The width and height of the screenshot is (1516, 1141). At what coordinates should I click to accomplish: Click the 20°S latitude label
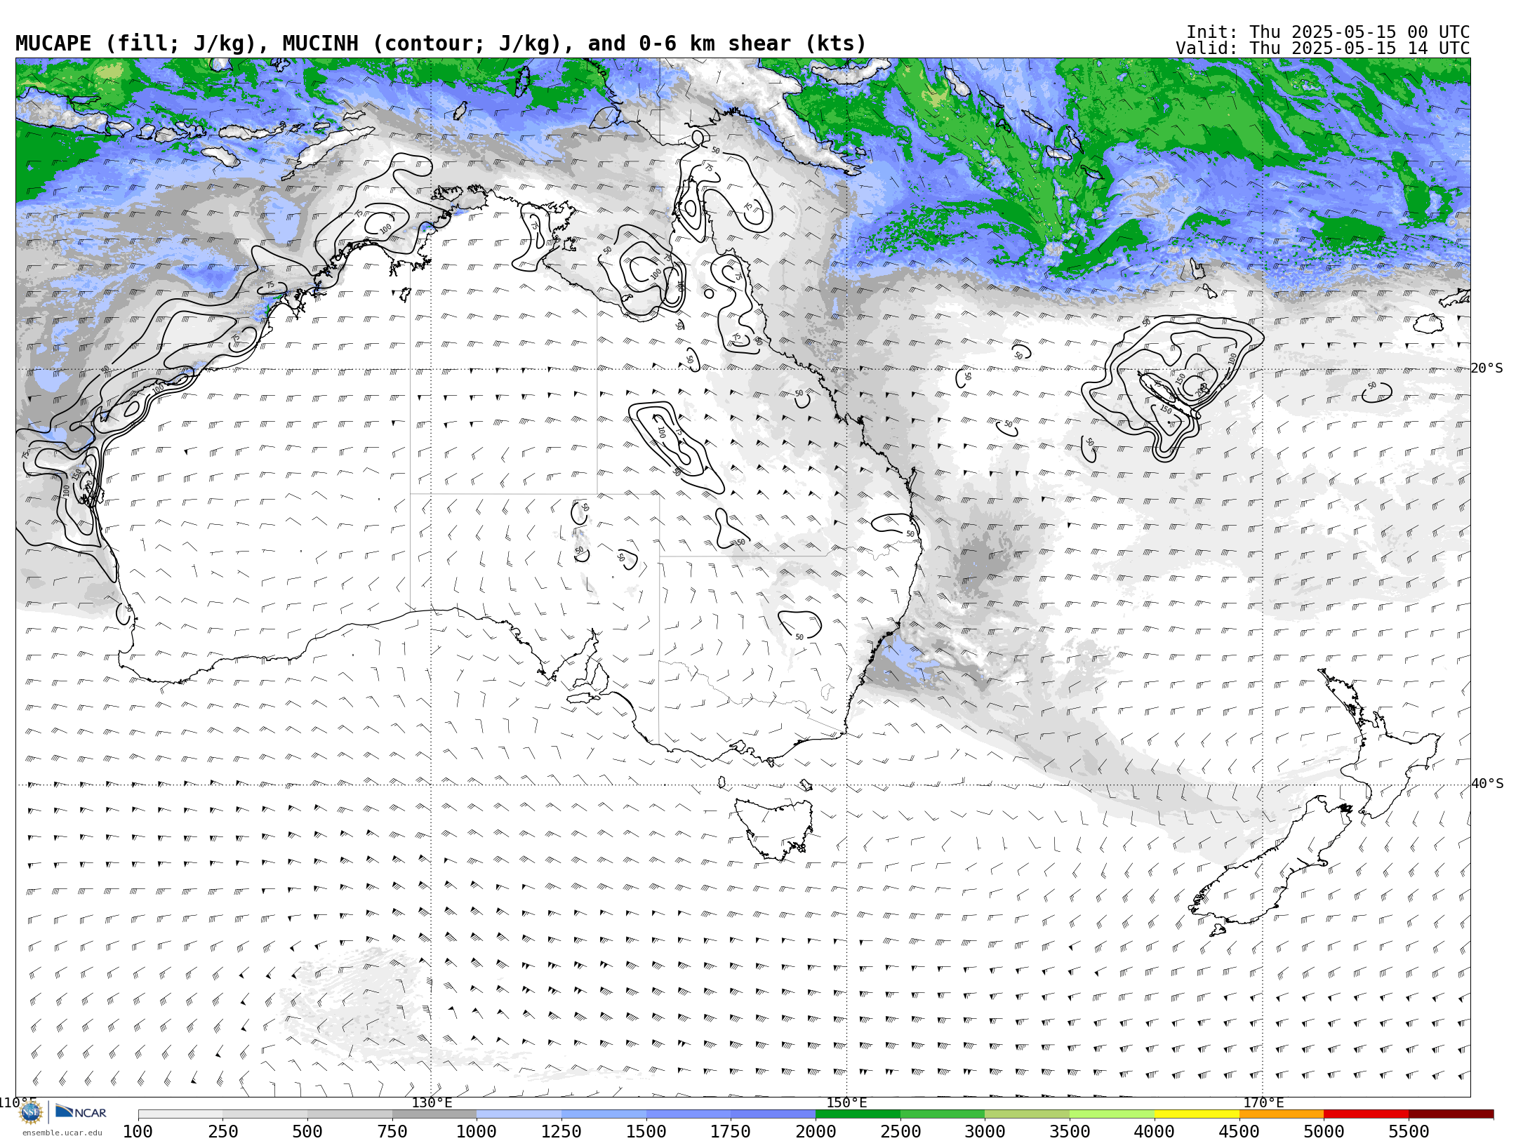[1487, 368]
